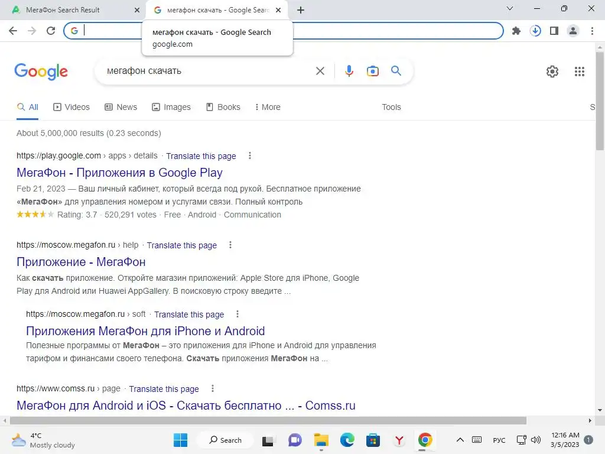
Task: Translate the comss.ru result page
Action: (x=164, y=389)
